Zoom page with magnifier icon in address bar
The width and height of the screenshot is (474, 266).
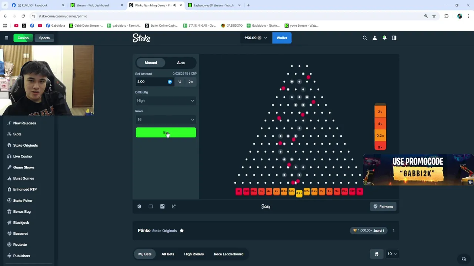point(426,16)
